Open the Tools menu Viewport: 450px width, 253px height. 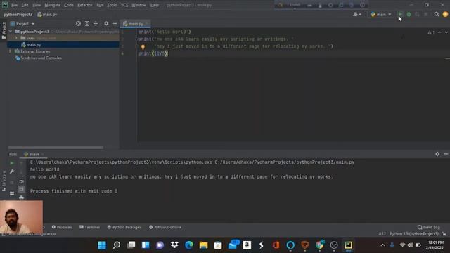coord(112,5)
